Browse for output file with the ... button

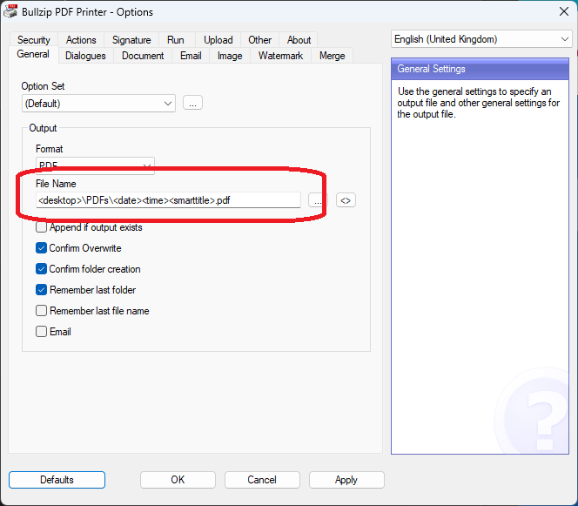pyautogui.click(x=317, y=200)
